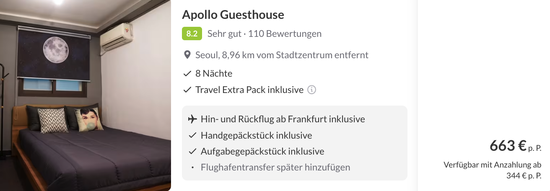Click the airplane flight icon

192,119
